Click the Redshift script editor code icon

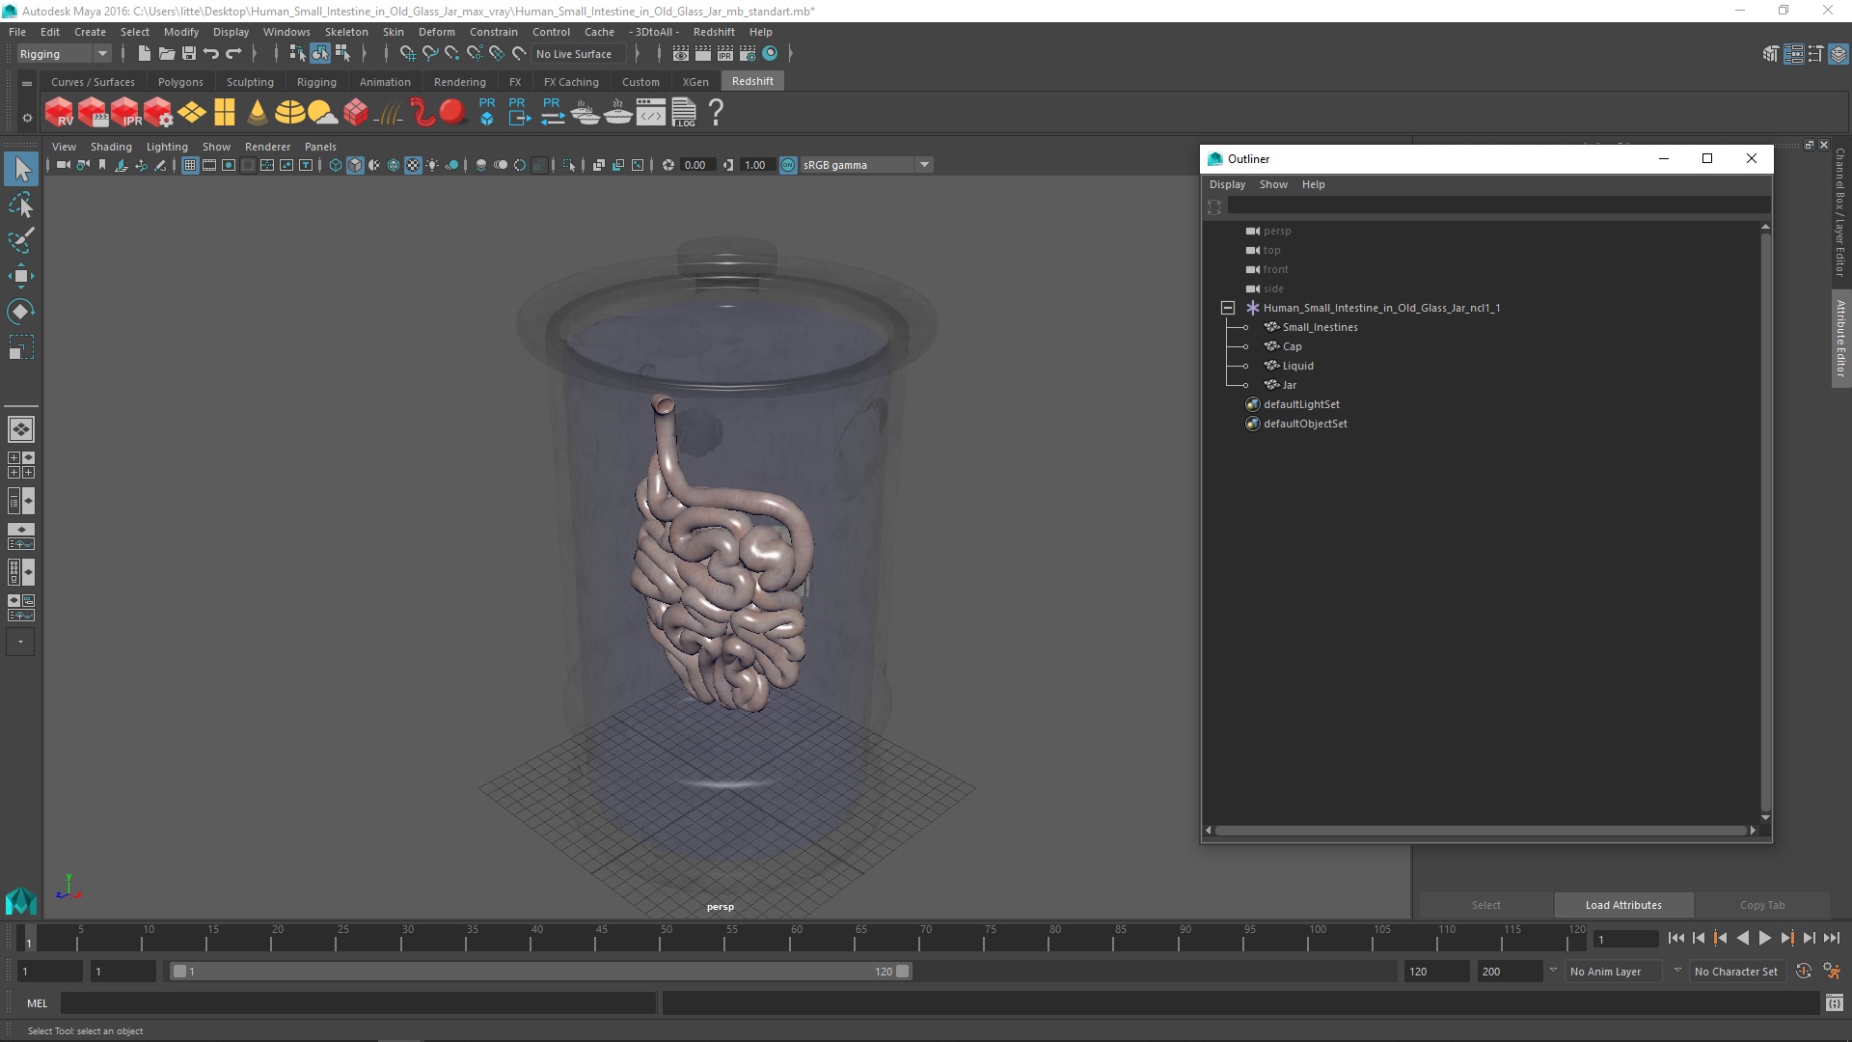pyautogui.click(x=651, y=113)
